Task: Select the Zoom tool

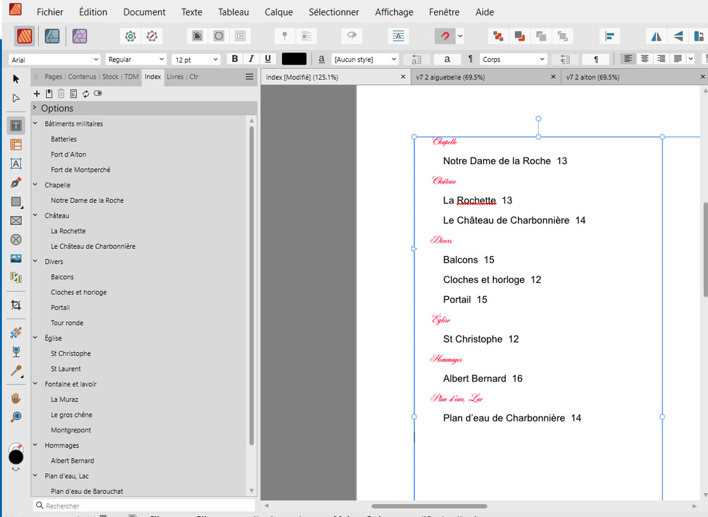Action: tap(16, 417)
